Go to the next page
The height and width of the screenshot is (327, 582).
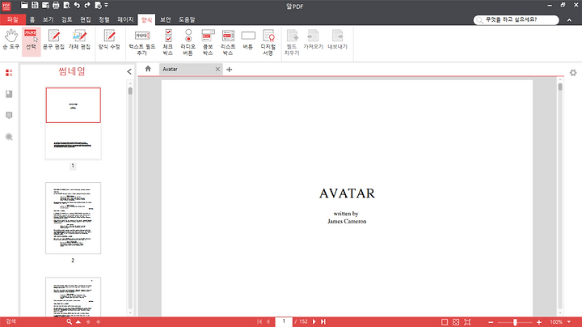click(x=314, y=322)
